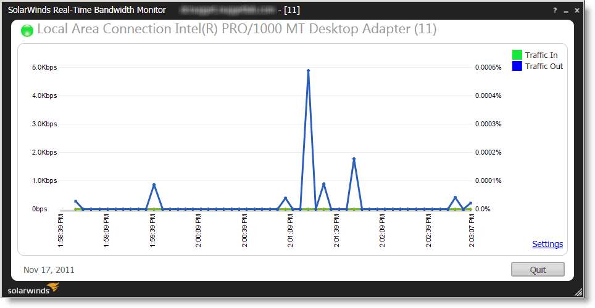The width and height of the screenshot is (595, 308).
Task: Click the 0.0003% axis label
Action: point(488,124)
